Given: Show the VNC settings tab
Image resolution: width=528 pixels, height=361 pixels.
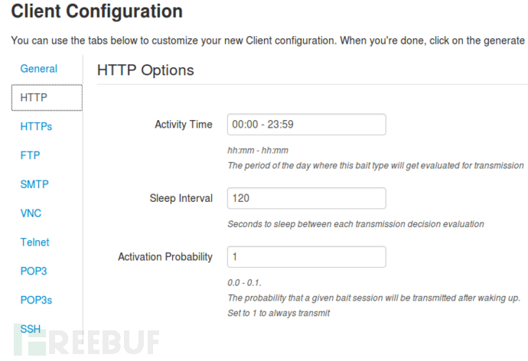Looking at the screenshot, I should (31, 213).
